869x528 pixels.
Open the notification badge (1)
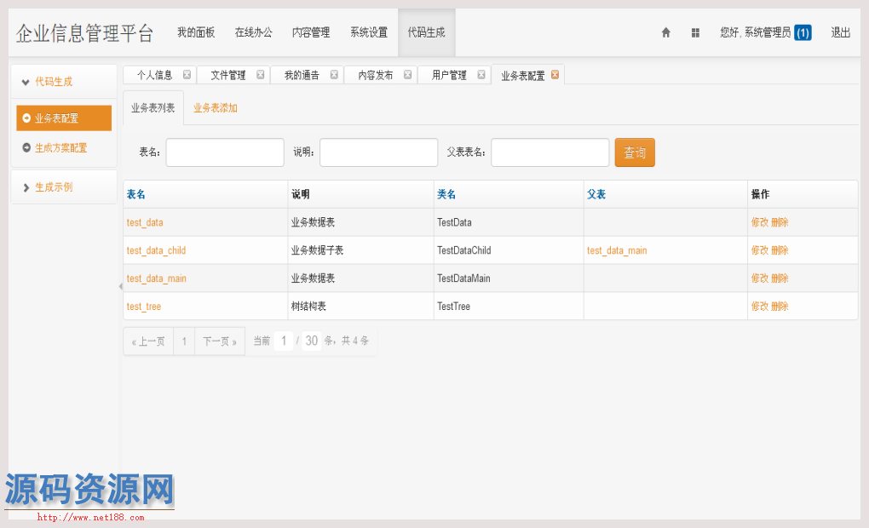click(x=803, y=32)
